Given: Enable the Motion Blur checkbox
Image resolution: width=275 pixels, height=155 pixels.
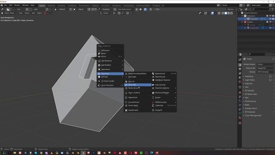Looking at the screenshot, I should pos(246,94).
